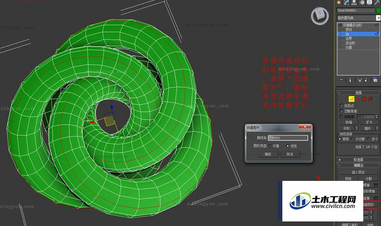Click Remove Modifier icon below stack

[366, 80]
